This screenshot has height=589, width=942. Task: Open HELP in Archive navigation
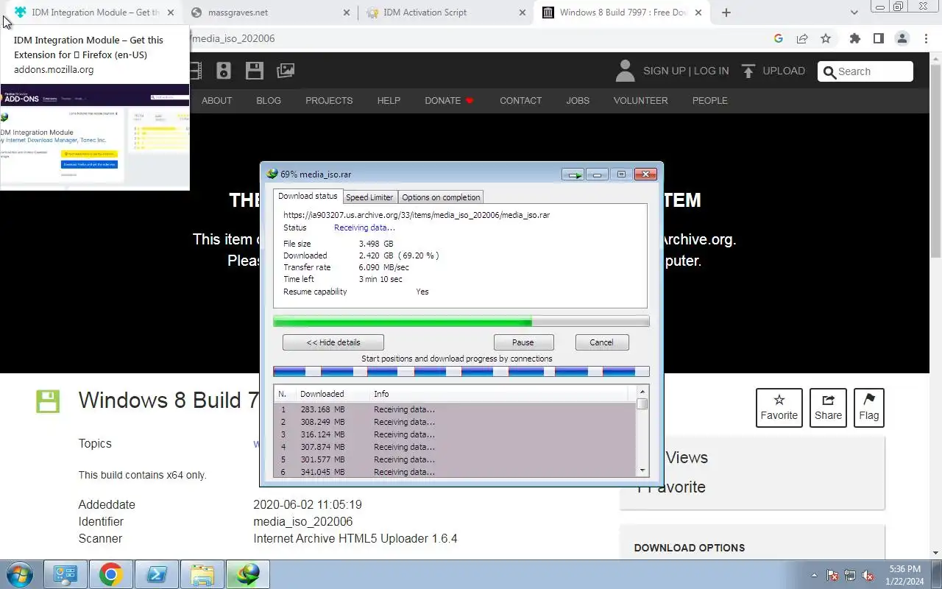[x=389, y=100]
